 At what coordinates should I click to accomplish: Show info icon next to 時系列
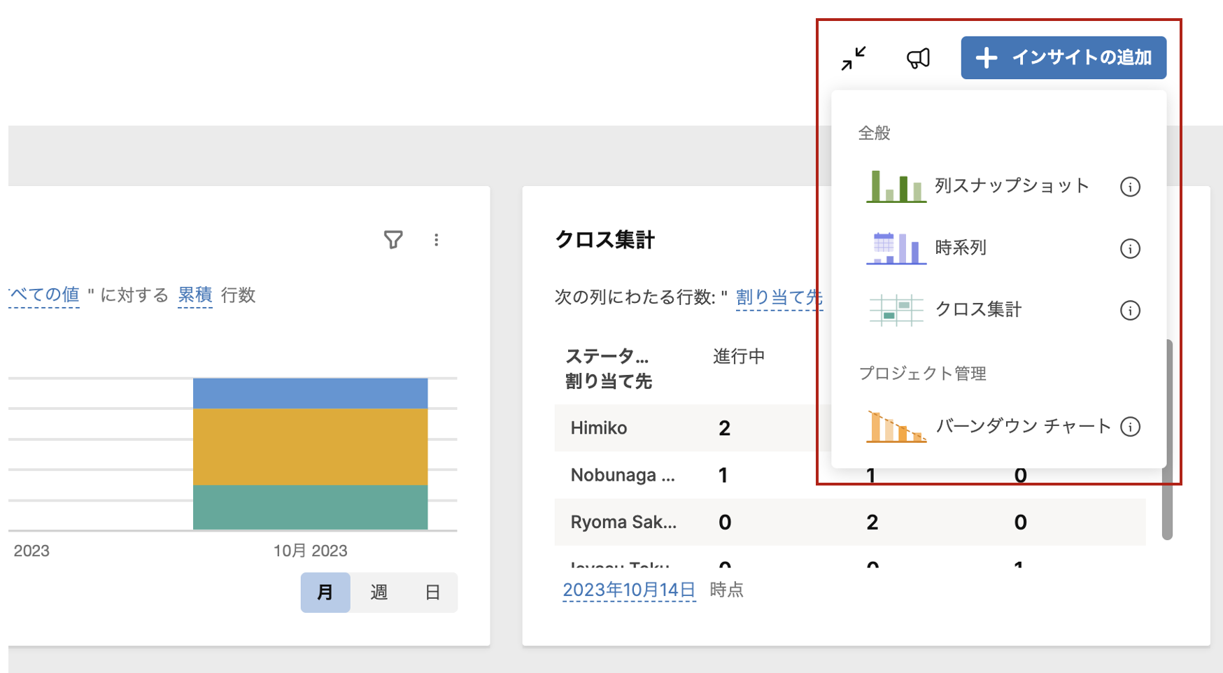[1130, 248]
